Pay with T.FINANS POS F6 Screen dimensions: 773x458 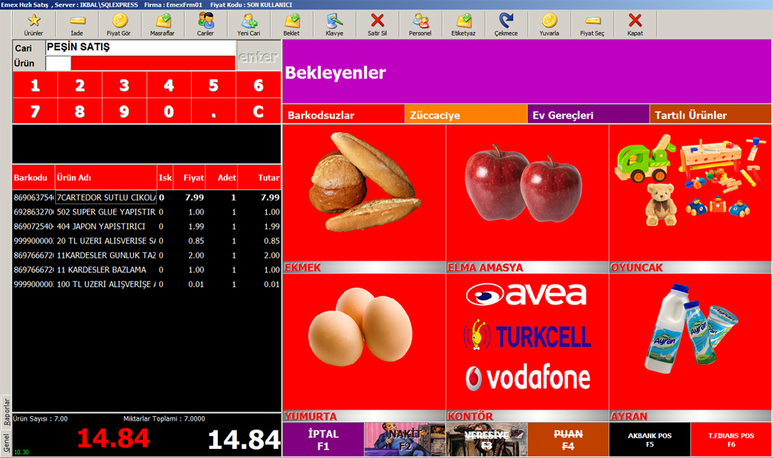tap(731, 440)
